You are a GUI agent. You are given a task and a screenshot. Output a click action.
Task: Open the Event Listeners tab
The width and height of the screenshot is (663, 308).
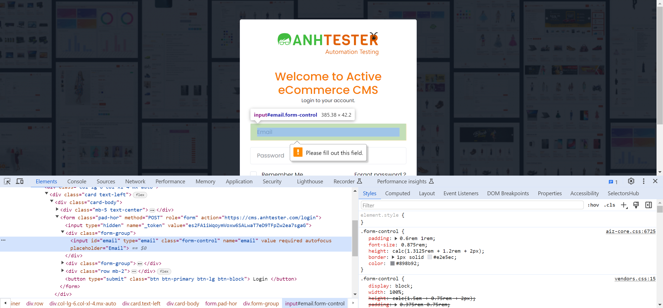click(x=461, y=193)
